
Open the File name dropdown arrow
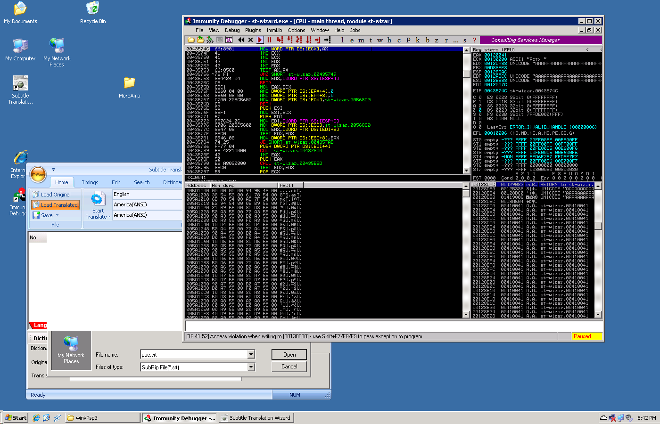pyautogui.click(x=251, y=354)
